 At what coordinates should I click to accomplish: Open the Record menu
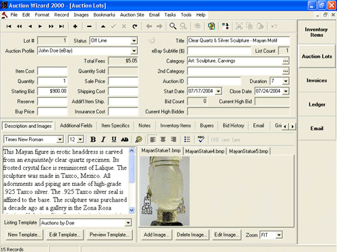click(61, 15)
